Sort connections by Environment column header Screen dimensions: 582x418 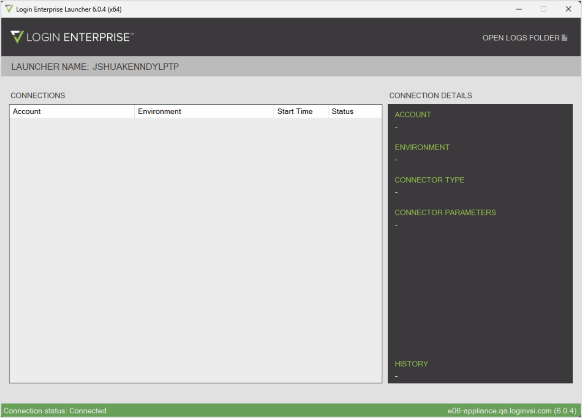coord(204,112)
